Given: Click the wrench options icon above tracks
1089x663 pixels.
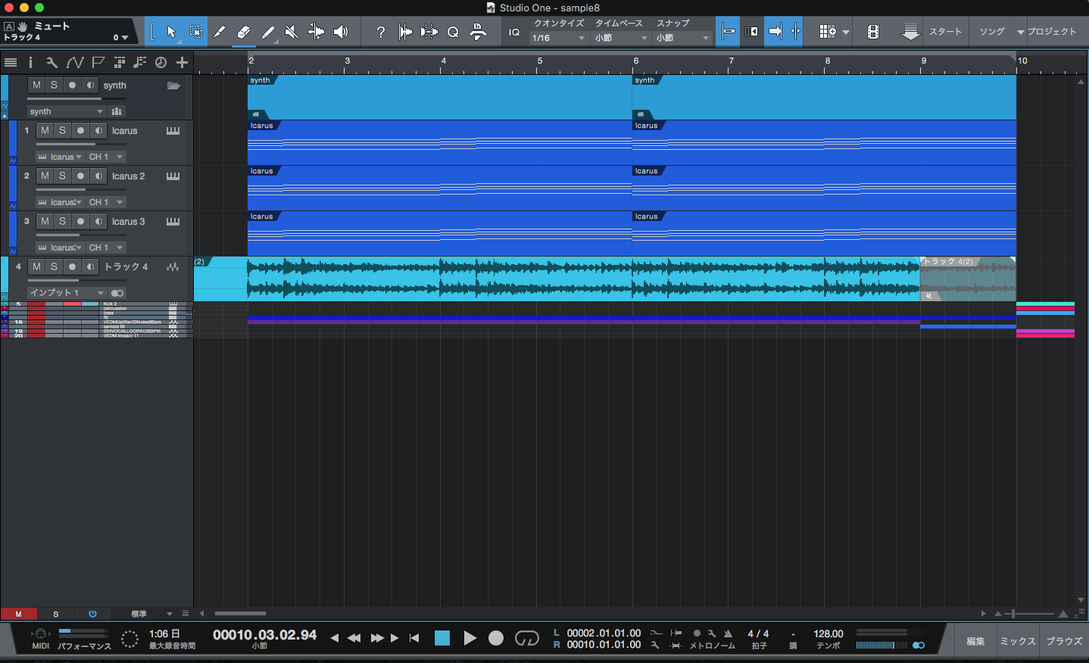Looking at the screenshot, I should [x=51, y=62].
